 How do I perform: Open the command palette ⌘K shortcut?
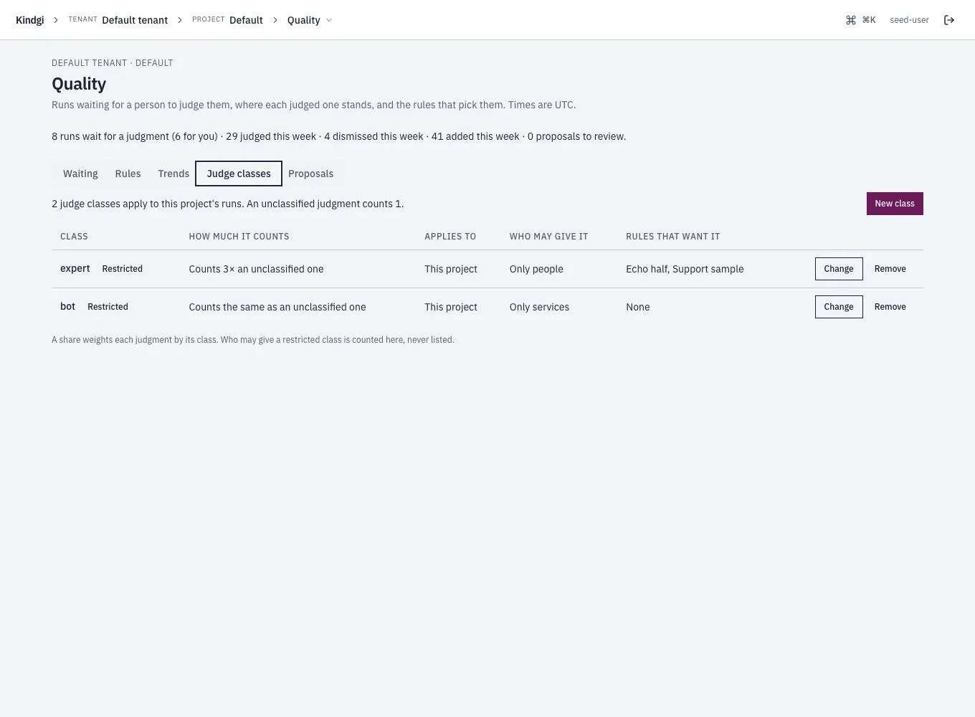point(860,20)
